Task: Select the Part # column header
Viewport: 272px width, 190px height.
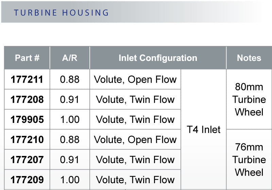Action: pyautogui.click(x=27, y=58)
